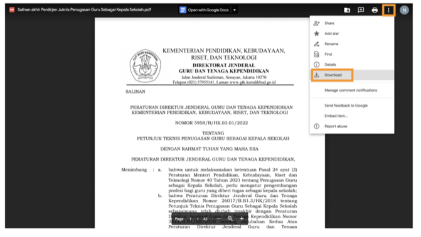Zoom in with the plus icon
421x237 pixels.
[242, 219]
